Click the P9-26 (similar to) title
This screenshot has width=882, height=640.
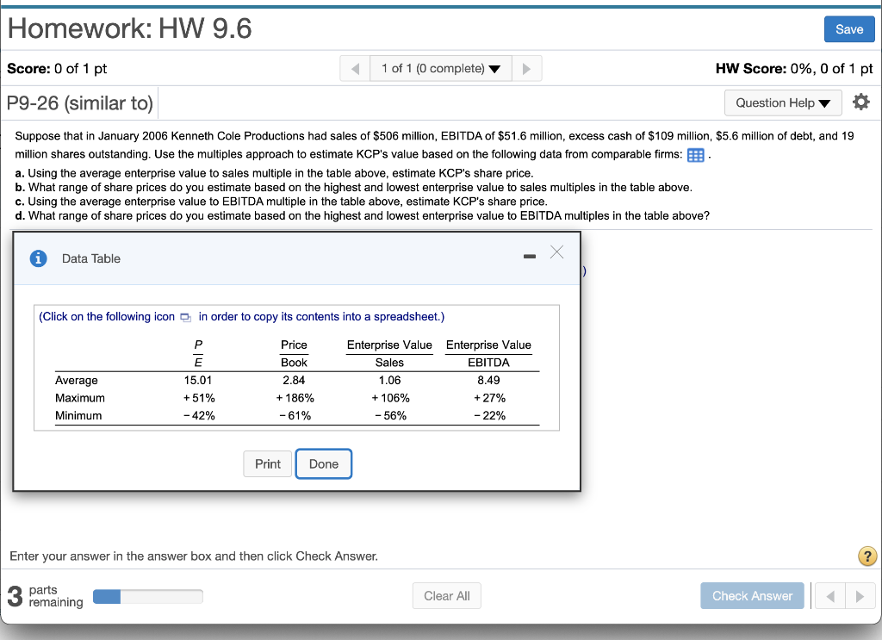(x=79, y=103)
